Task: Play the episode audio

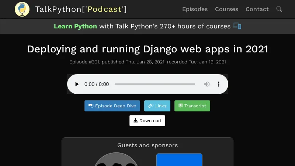Action: pyautogui.click(x=77, y=84)
